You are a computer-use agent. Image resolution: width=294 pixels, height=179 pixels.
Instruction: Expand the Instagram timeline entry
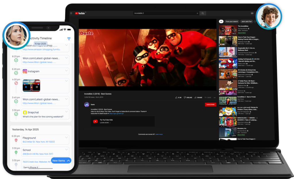coord(67,70)
